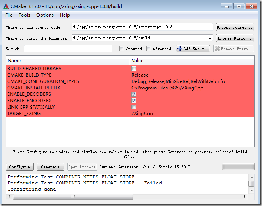
Task: Select the ENABLE_ENCODERS entry name
Action: [x=30, y=101]
